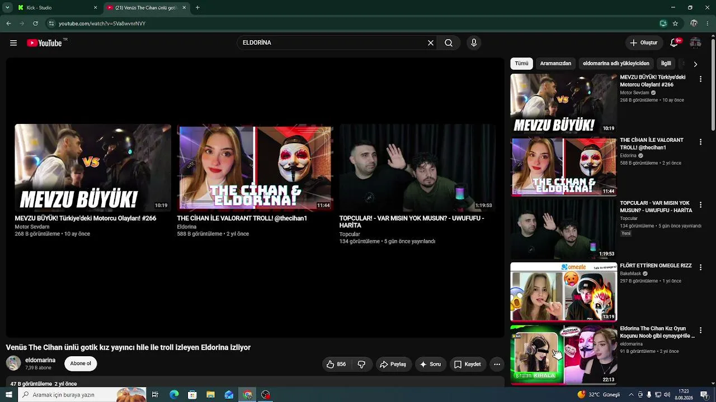Image resolution: width=716 pixels, height=402 pixels.
Task: Open endscreen THE CİHAN & ELDORİNA thumbnail
Action: (x=255, y=167)
